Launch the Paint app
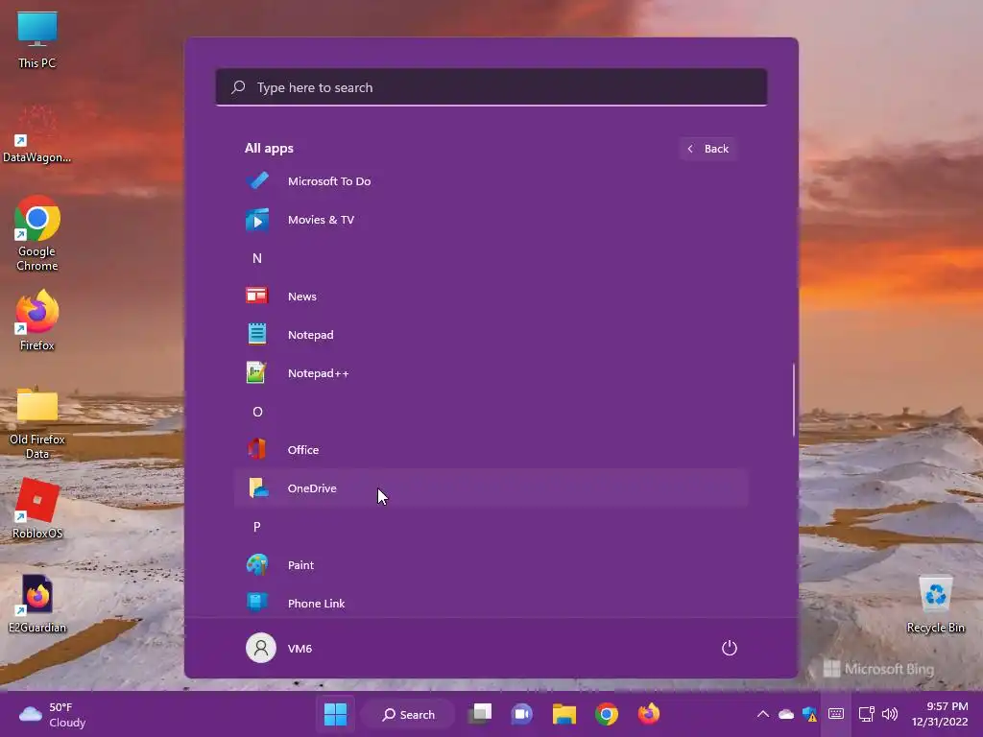Screen dimensions: 983x737 click(x=491, y=565)
